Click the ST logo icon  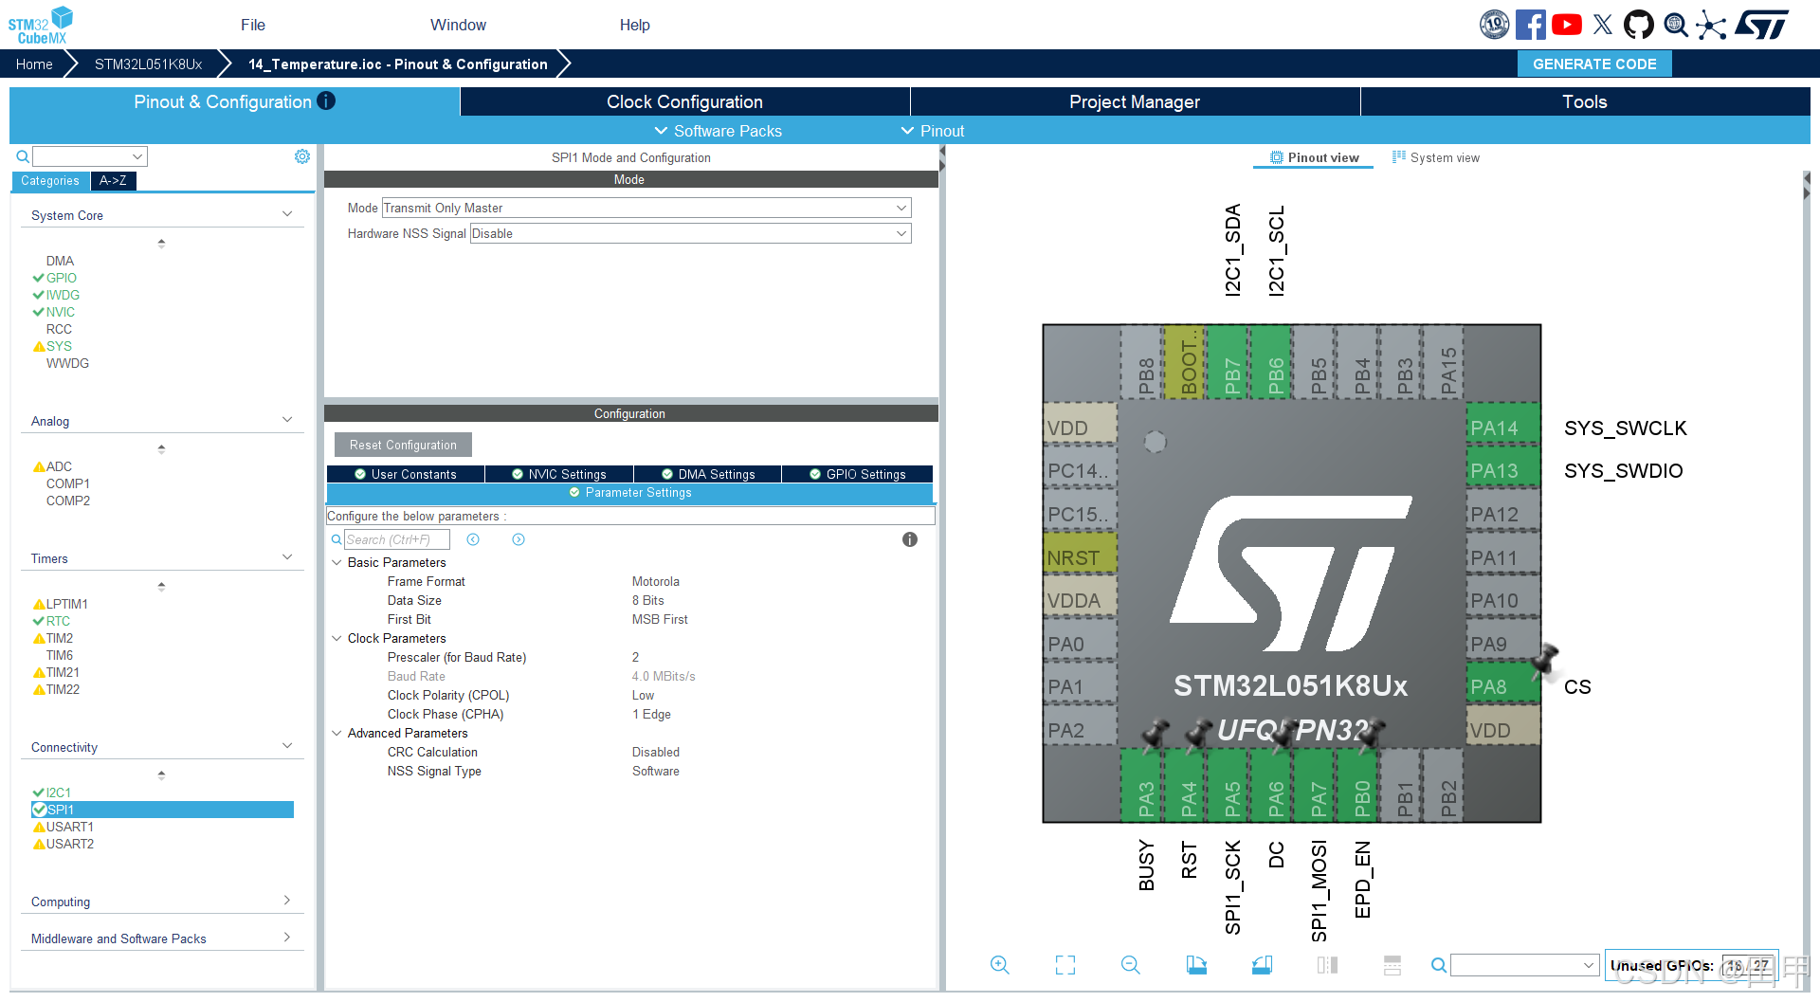pyautogui.click(x=1762, y=25)
